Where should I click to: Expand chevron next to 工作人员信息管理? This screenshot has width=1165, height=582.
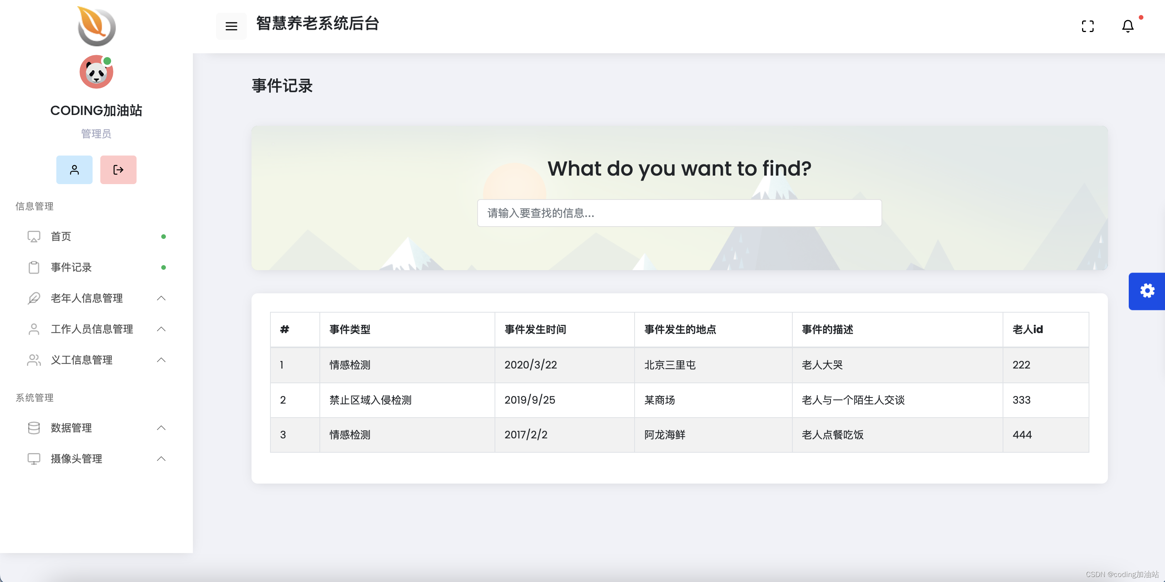pyautogui.click(x=161, y=329)
